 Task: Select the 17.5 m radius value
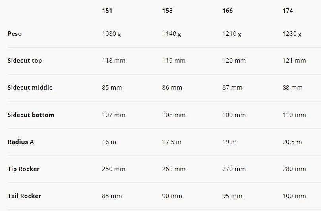point(172,142)
